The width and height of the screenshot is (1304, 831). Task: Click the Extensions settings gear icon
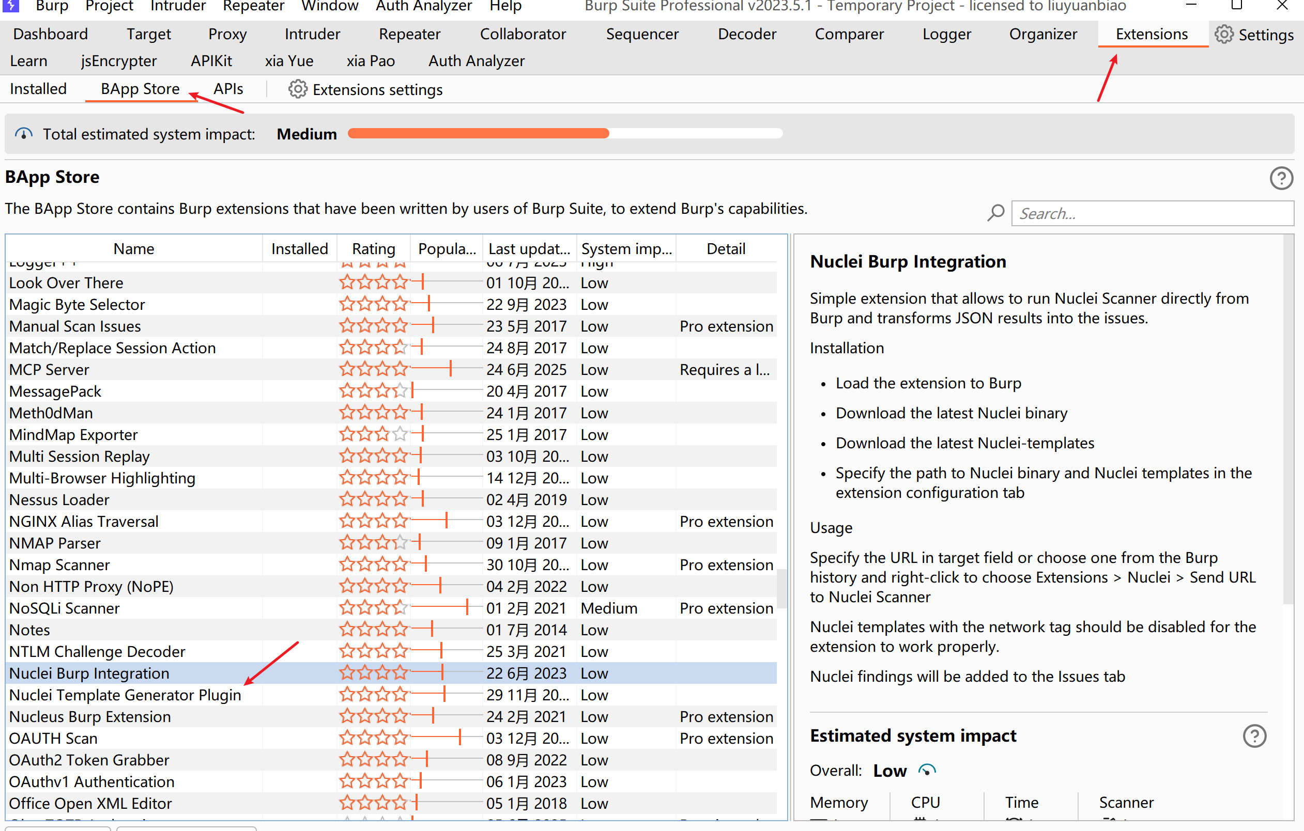tap(297, 89)
